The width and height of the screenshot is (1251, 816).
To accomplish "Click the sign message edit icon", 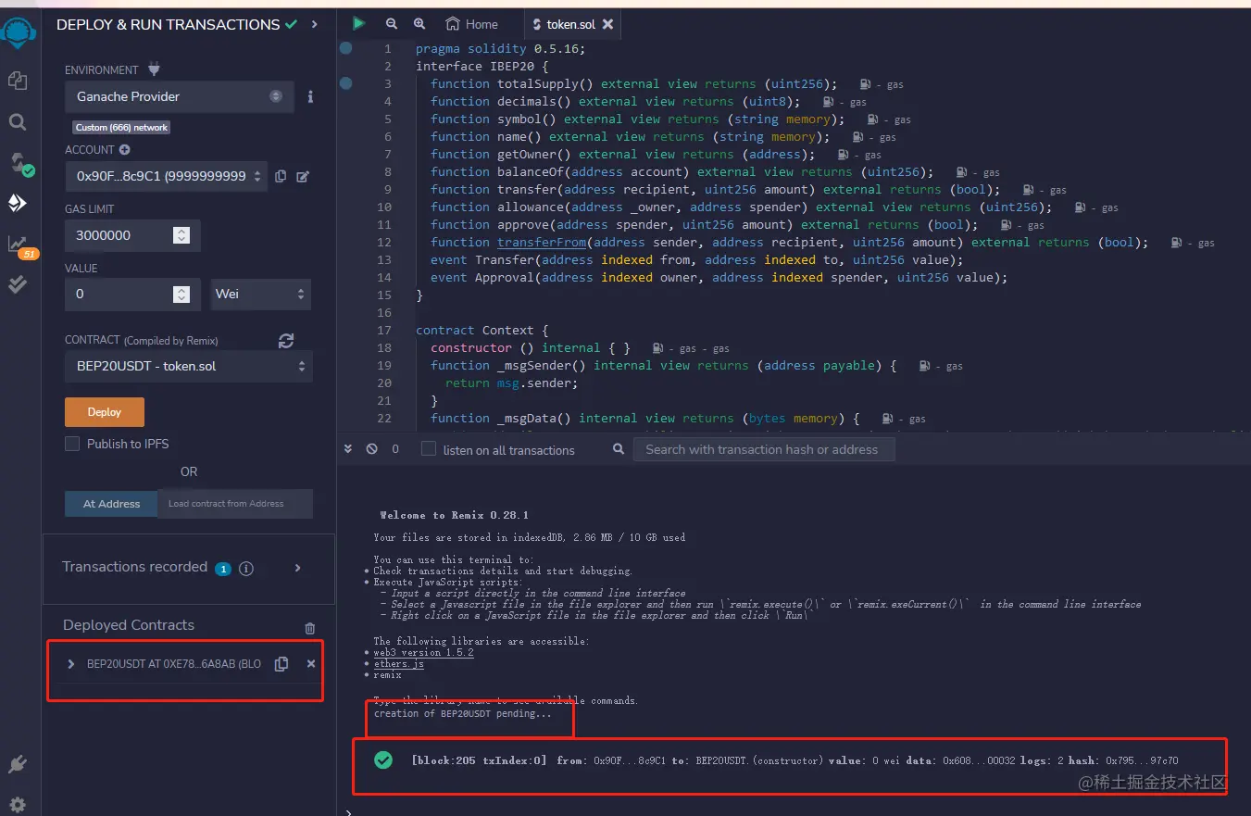I will [x=302, y=176].
